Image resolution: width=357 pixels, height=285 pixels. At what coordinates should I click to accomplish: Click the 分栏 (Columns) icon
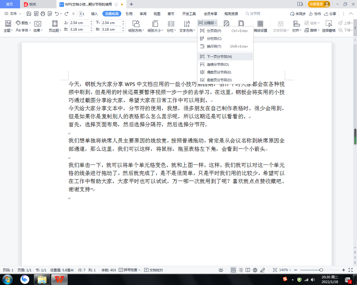click(x=171, y=24)
